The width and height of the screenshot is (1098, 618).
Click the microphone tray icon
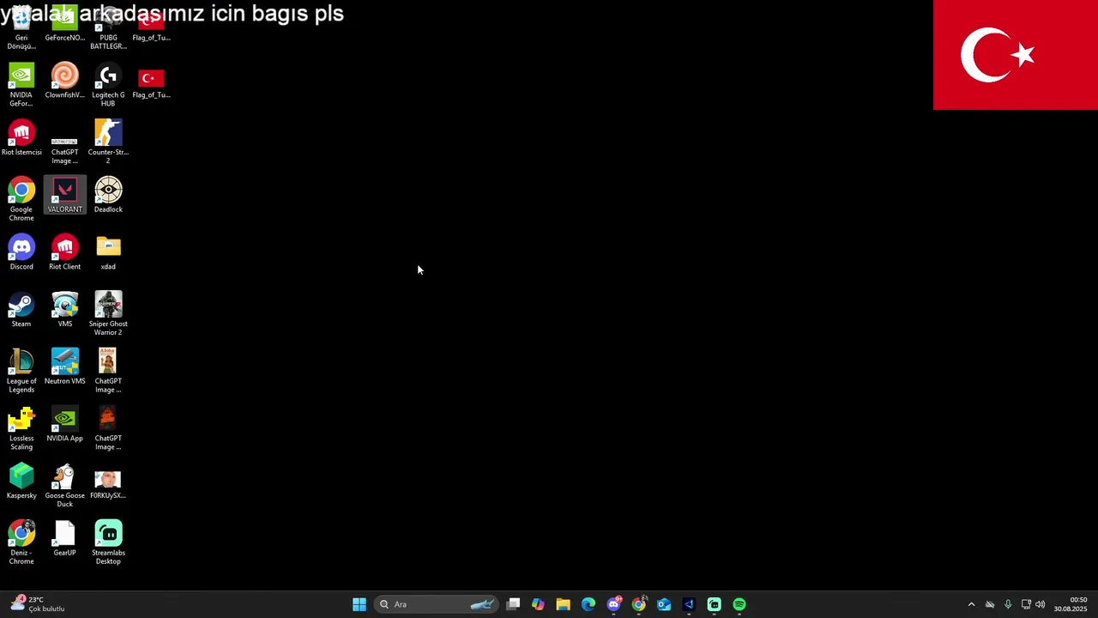point(1008,604)
